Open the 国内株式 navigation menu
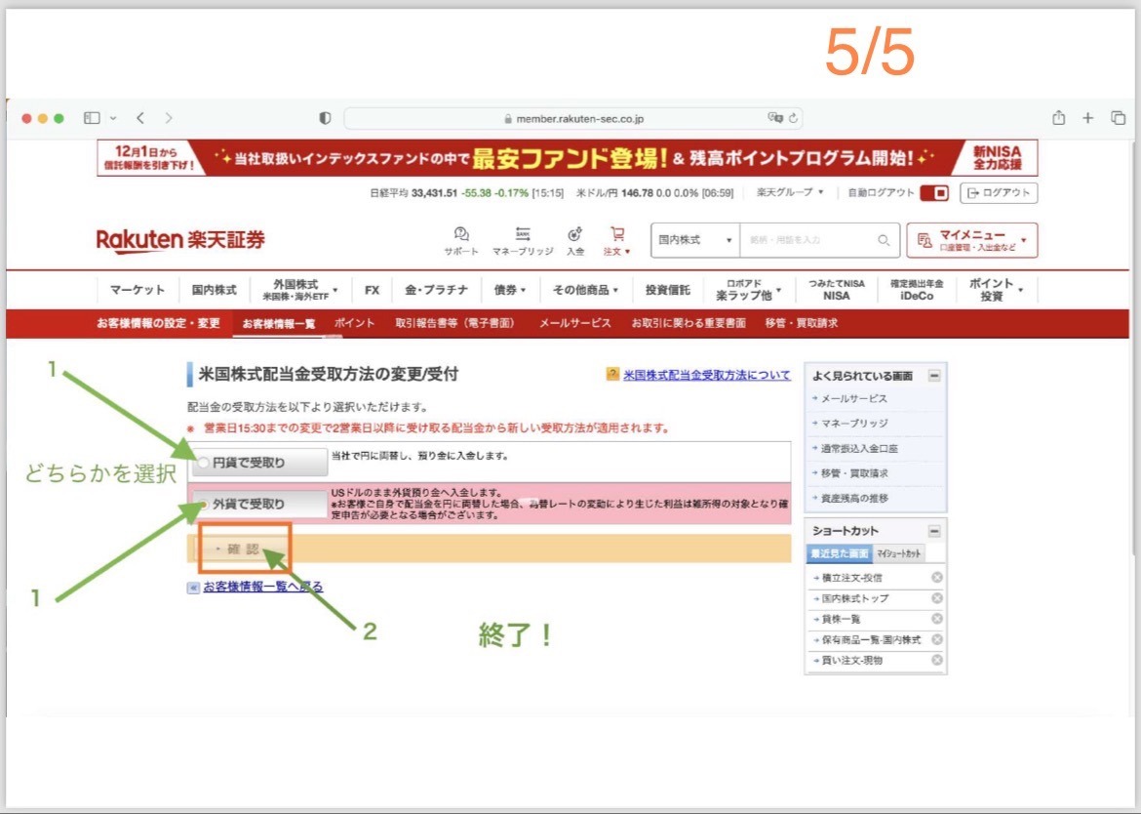The image size is (1141, 814). 214,290
